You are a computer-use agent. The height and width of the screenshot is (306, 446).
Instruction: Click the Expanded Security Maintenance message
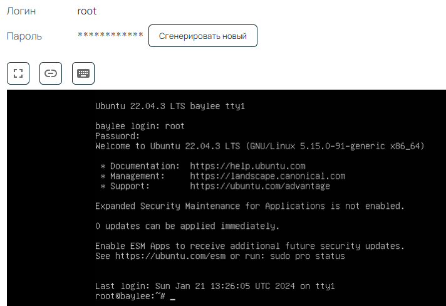(x=250, y=206)
